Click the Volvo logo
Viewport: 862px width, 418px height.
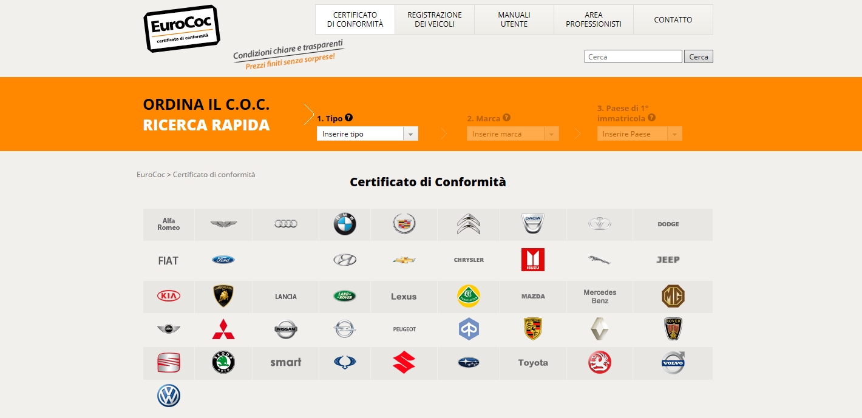(x=673, y=363)
